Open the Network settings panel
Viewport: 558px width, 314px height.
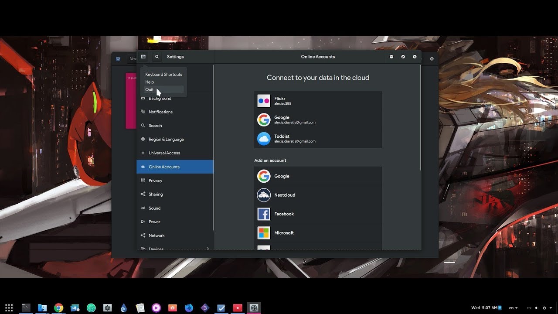(x=175, y=235)
